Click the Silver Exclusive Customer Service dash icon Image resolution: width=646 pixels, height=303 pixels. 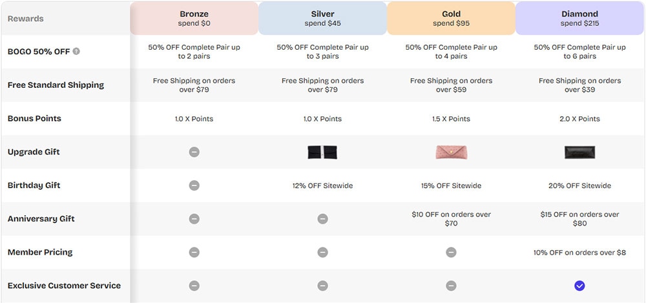coord(322,286)
